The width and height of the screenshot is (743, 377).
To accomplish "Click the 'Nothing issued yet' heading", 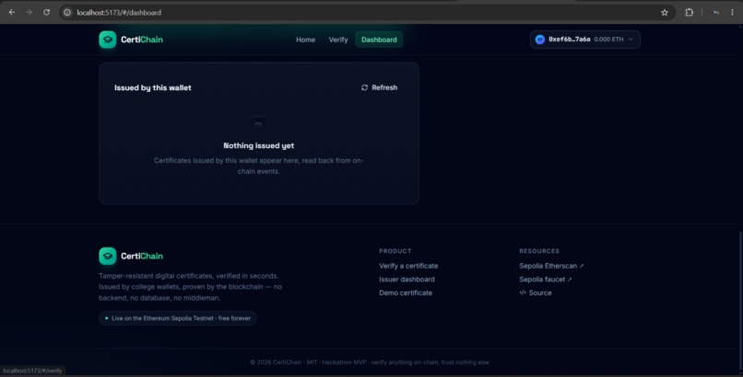I will (x=259, y=145).
